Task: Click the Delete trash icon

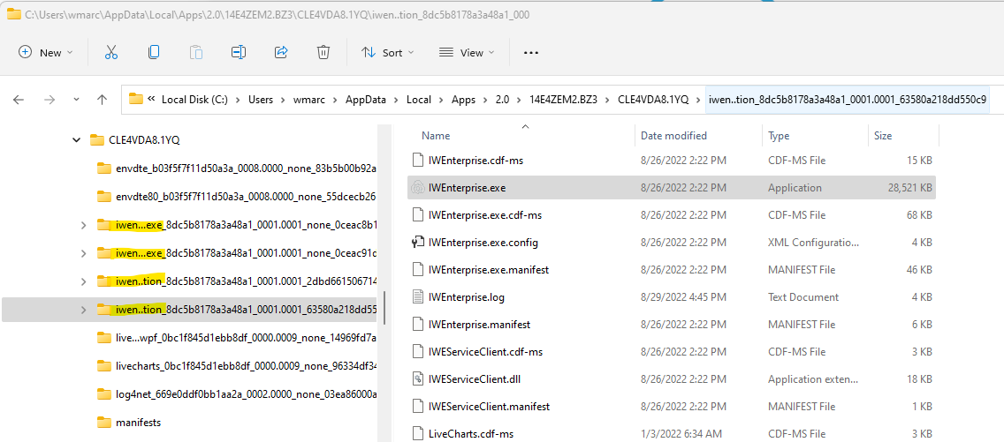Action: tap(323, 53)
